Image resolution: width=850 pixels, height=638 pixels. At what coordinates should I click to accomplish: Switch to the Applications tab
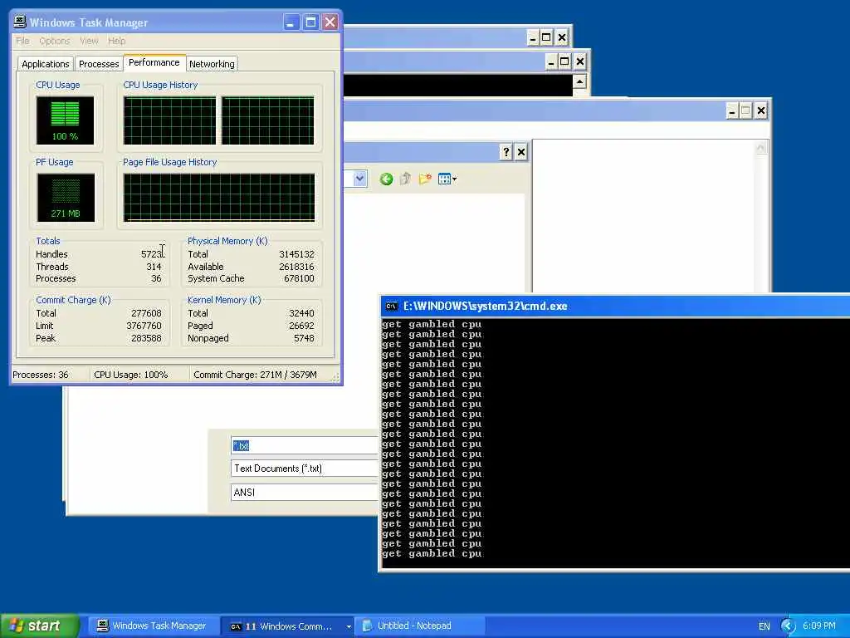pyautogui.click(x=46, y=64)
